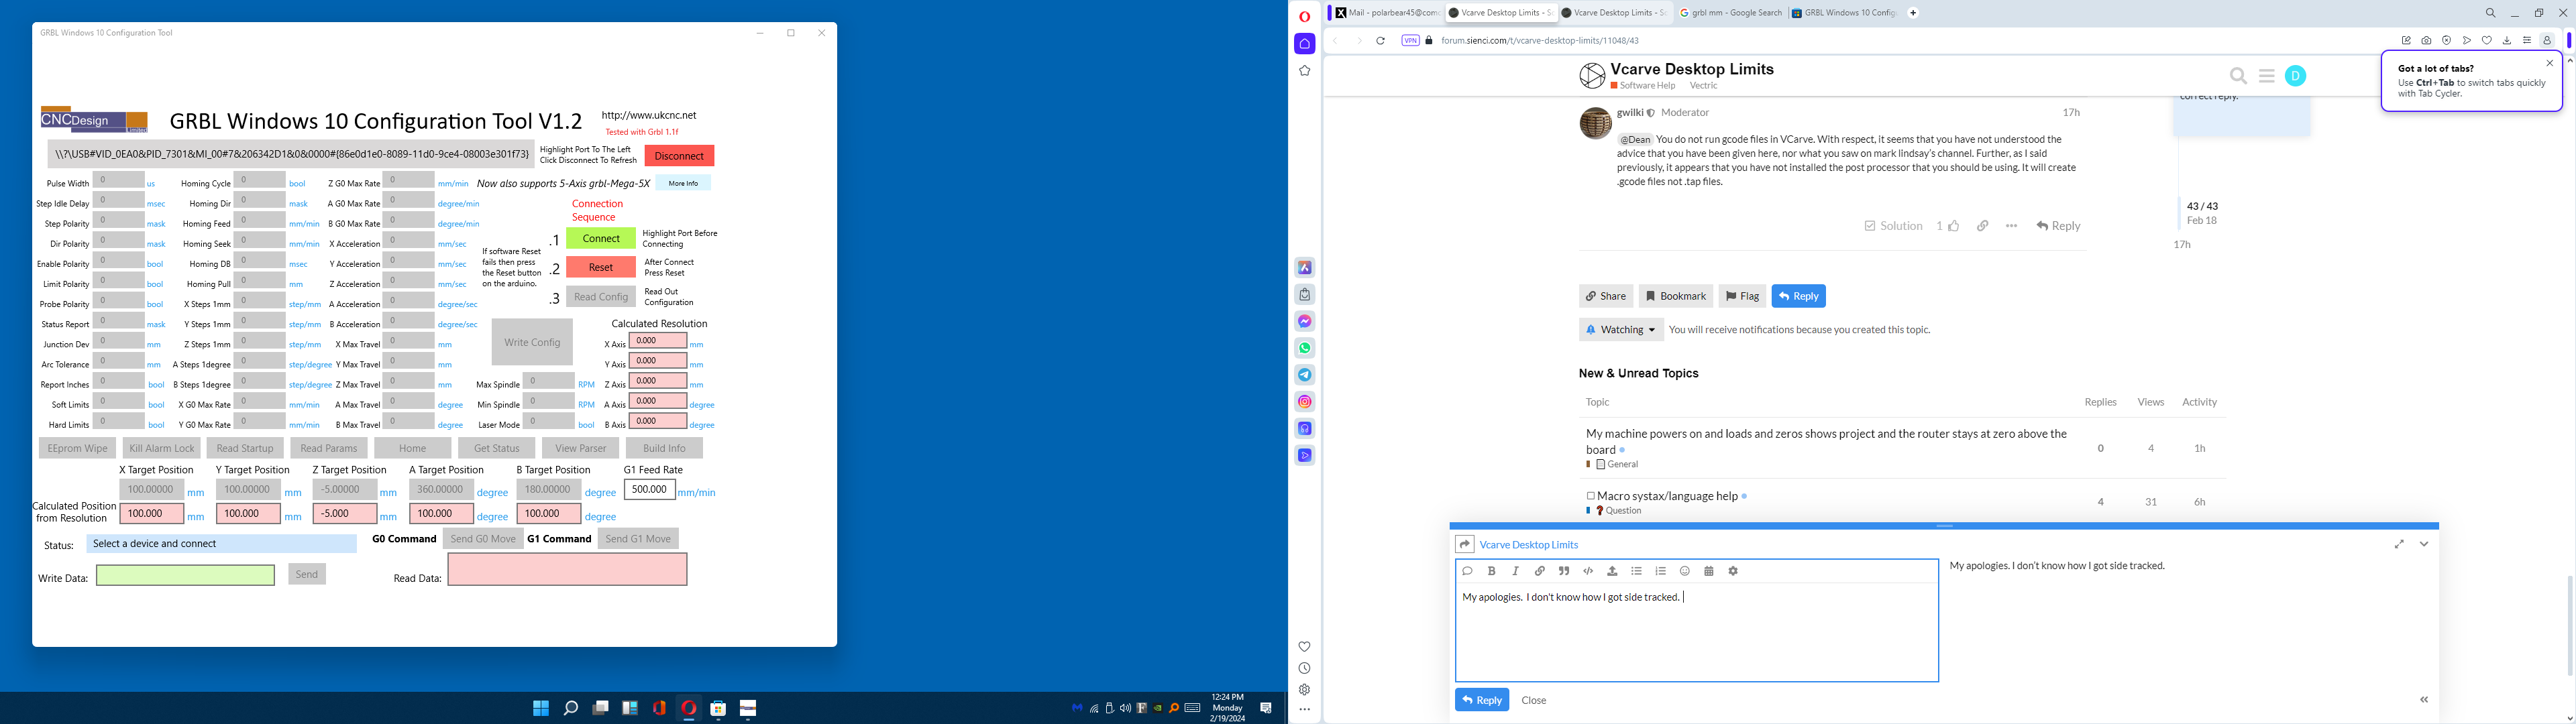Click Windows Start button on taskbar
Viewport: 2576px width, 724px height.
click(541, 708)
